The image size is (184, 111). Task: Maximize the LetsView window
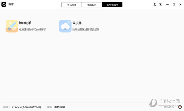(174, 5)
